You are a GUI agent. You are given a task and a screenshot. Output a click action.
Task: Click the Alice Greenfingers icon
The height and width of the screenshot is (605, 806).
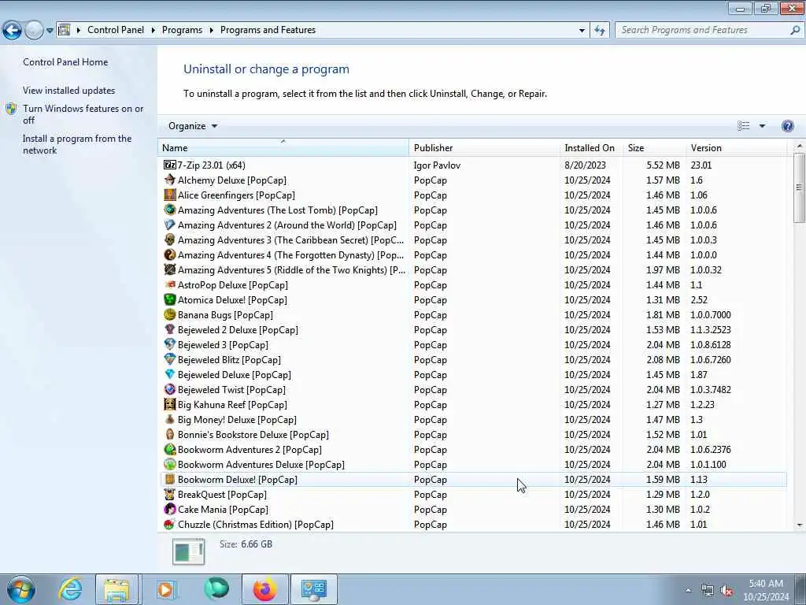[170, 195]
